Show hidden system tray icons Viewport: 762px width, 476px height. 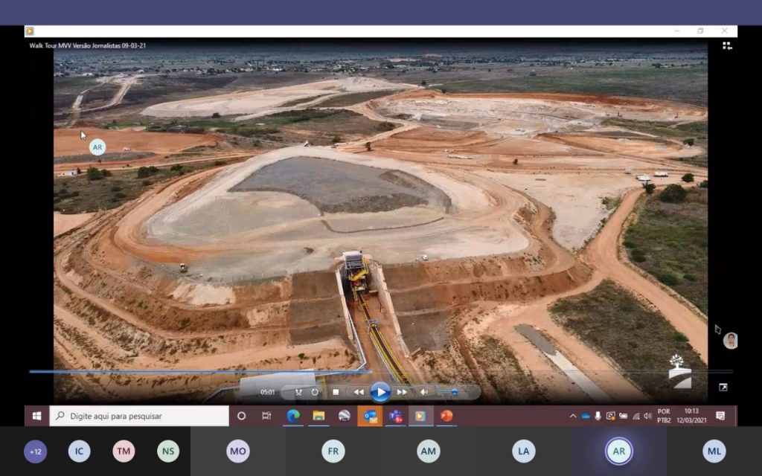coord(572,416)
